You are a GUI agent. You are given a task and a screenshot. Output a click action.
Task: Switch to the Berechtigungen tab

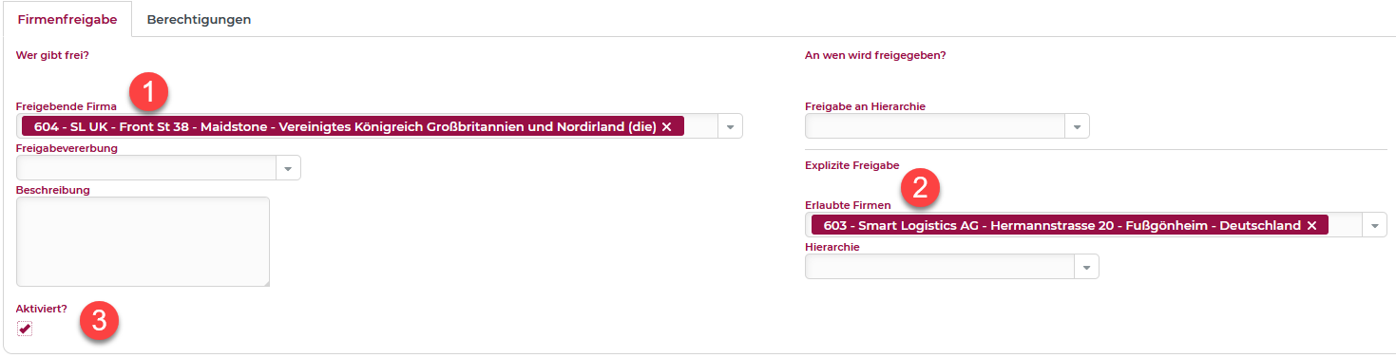pyautogui.click(x=199, y=19)
